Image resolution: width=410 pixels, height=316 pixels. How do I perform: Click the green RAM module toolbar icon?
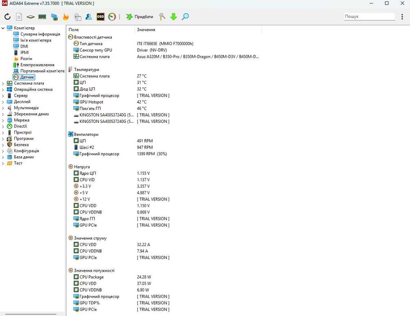coord(42,17)
